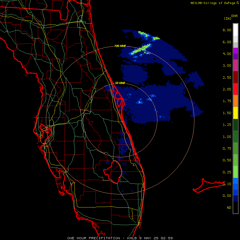Viewport: 240px width, 240px height.
Task: Click the 1.50 scale value
Action: tap(227, 113)
